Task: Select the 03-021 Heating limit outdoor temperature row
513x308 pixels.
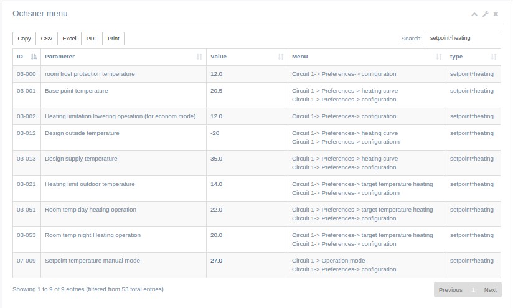Action: click(257, 189)
